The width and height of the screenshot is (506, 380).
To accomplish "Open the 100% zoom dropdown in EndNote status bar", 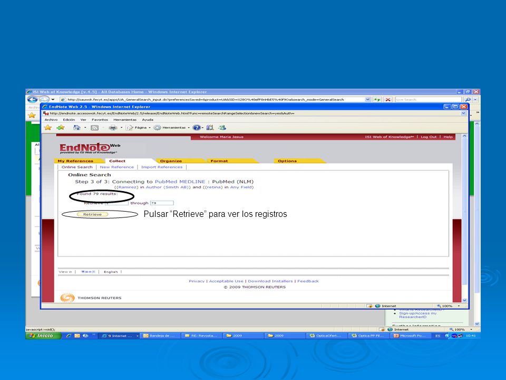I will pos(459,306).
